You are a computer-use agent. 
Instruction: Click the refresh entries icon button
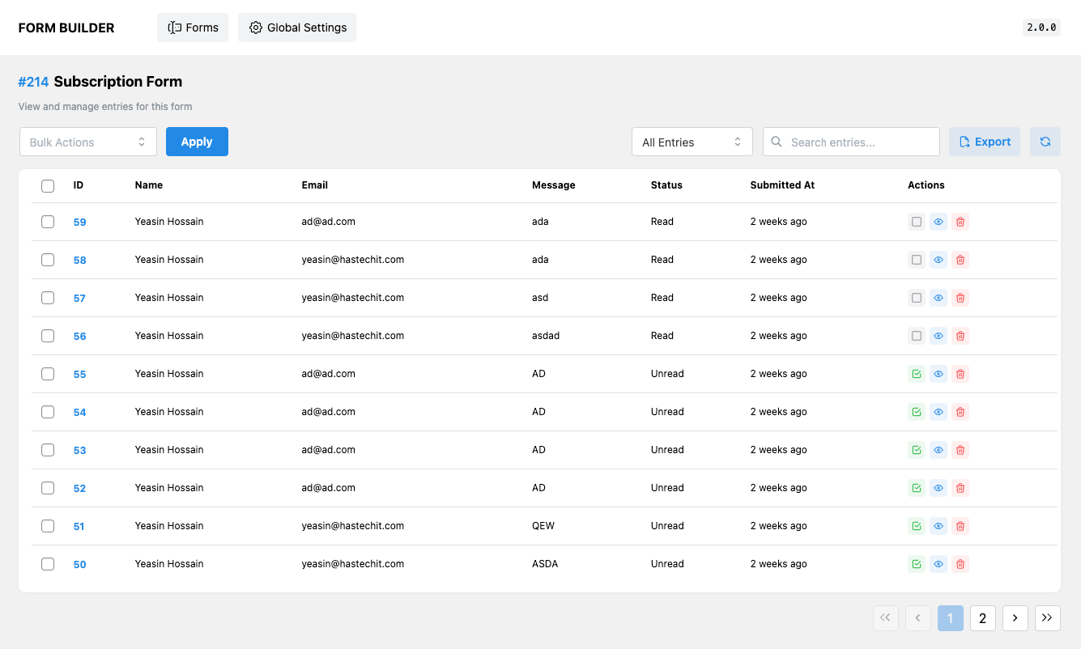pyautogui.click(x=1045, y=142)
